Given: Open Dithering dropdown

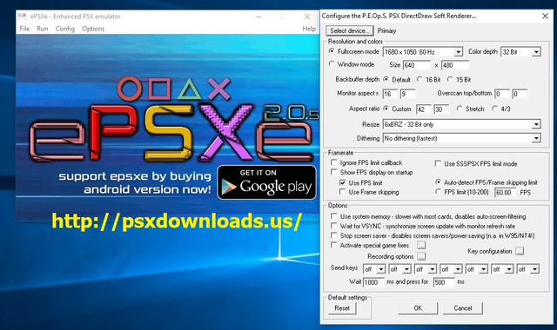Looking at the screenshot, I should 462,138.
